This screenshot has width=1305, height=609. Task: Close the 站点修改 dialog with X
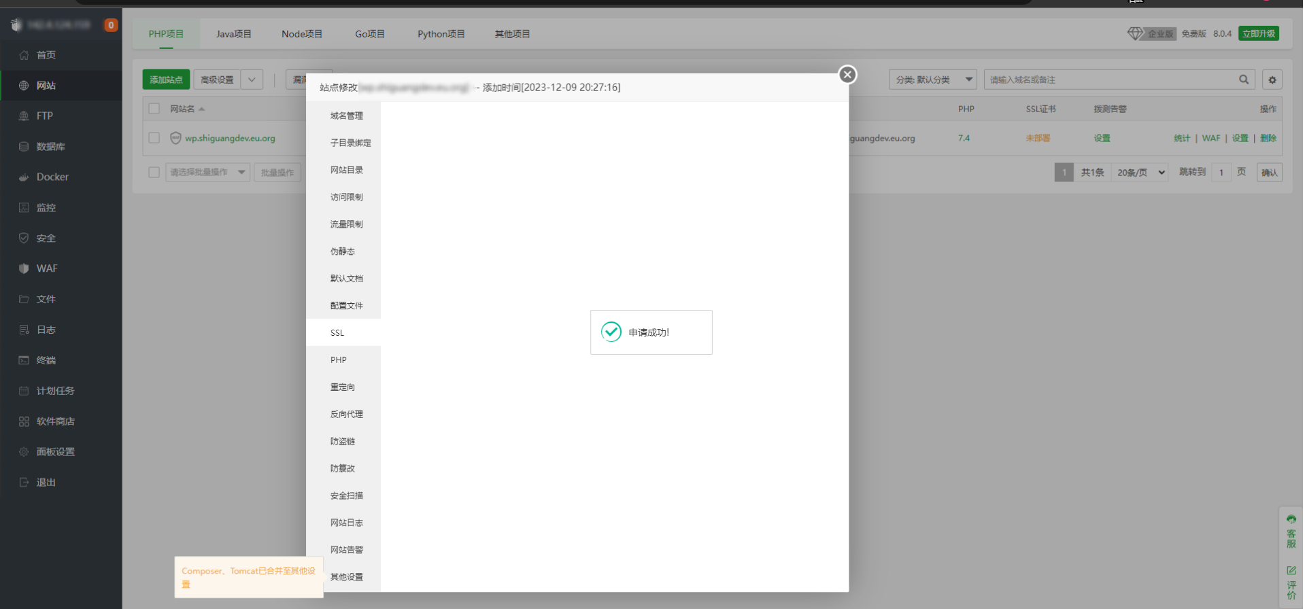pos(847,75)
